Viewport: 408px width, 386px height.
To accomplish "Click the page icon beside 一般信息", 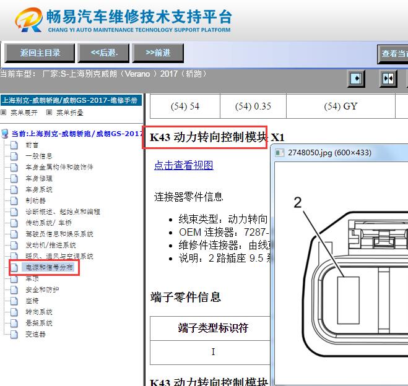I will coord(14,157).
